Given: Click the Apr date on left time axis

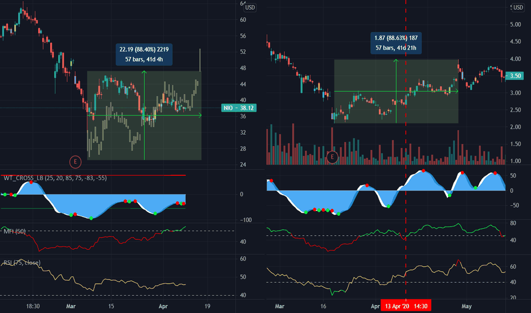Looking at the screenshot, I should (163, 306).
